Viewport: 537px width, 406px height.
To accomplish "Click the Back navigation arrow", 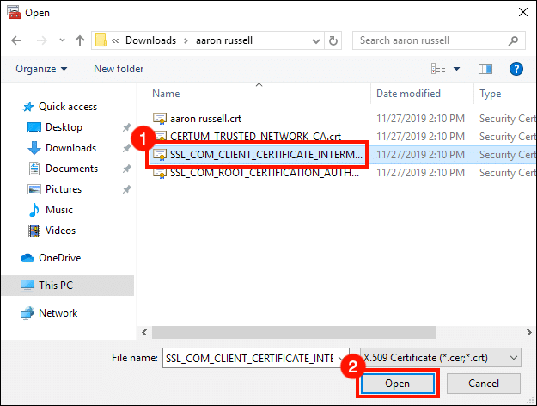I will point(17,40).
